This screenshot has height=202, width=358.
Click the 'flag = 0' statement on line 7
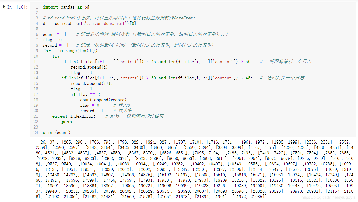[52, 40]
